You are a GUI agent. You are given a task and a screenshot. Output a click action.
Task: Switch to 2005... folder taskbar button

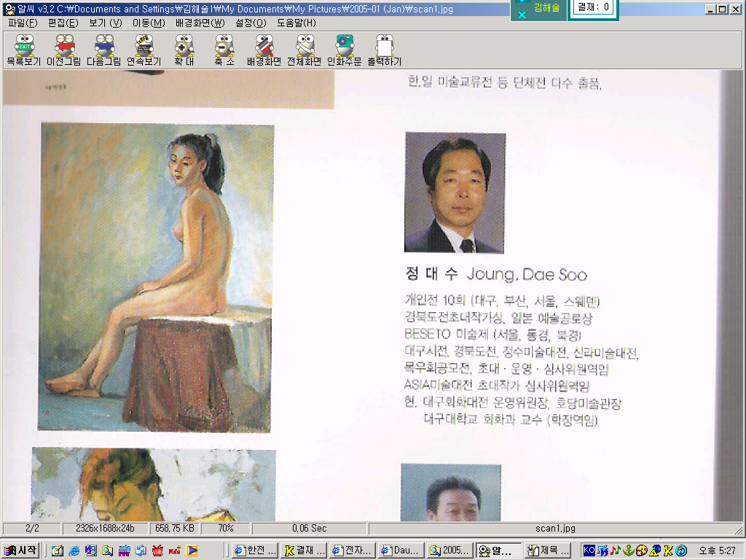(x=450, y=551)
